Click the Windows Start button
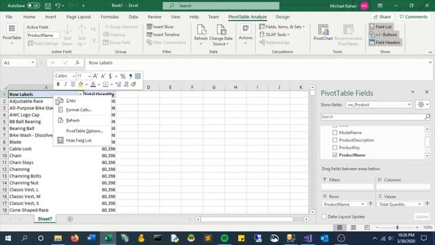The height and width of the screenshot is (245, 435). (8, 238)
